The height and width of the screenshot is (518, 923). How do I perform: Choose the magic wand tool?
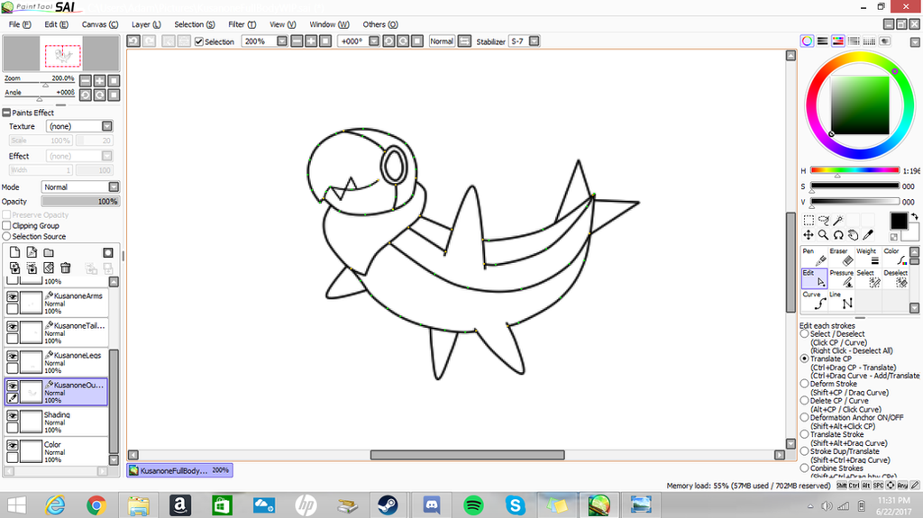click(x=838, y=220)
